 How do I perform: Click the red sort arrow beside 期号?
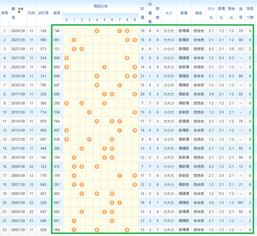point(19,12)
